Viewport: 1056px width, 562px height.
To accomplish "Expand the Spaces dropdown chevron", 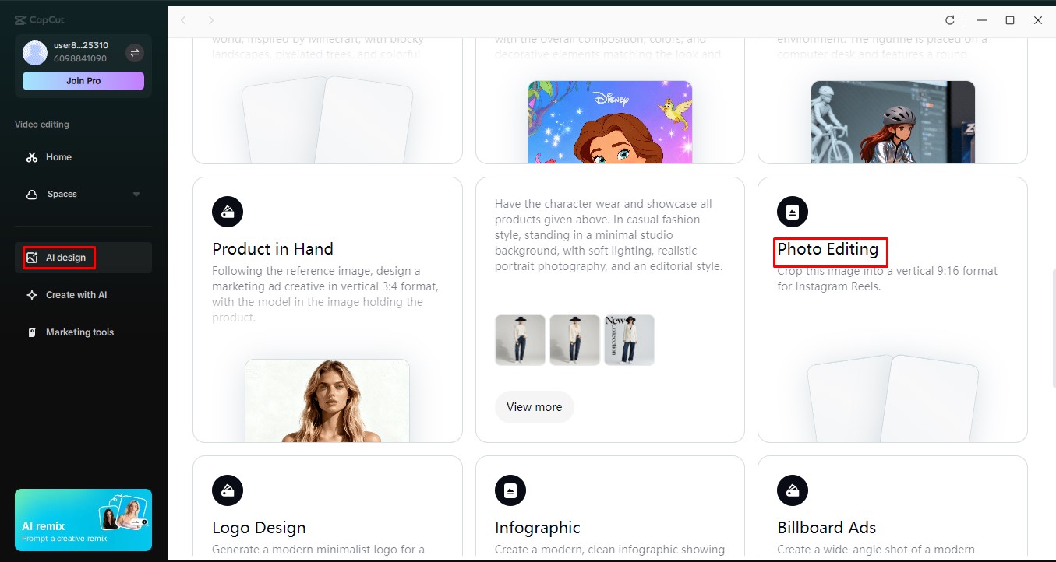I will (x=136, y=194).
